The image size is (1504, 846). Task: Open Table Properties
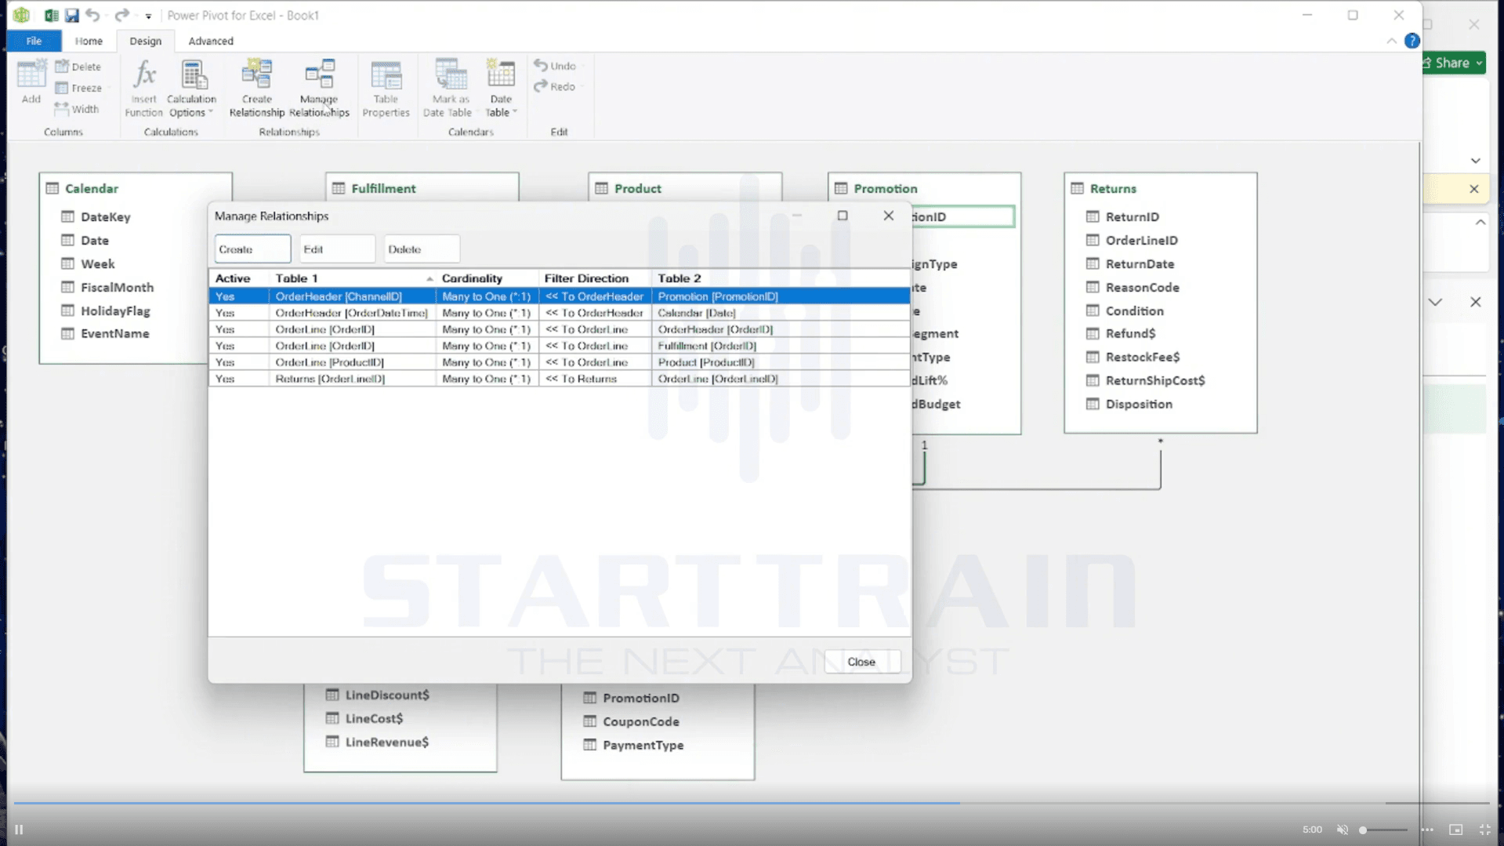(386, 89)
